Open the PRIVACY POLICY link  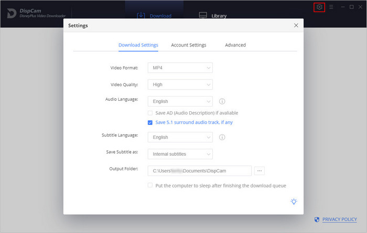point(339,220)
